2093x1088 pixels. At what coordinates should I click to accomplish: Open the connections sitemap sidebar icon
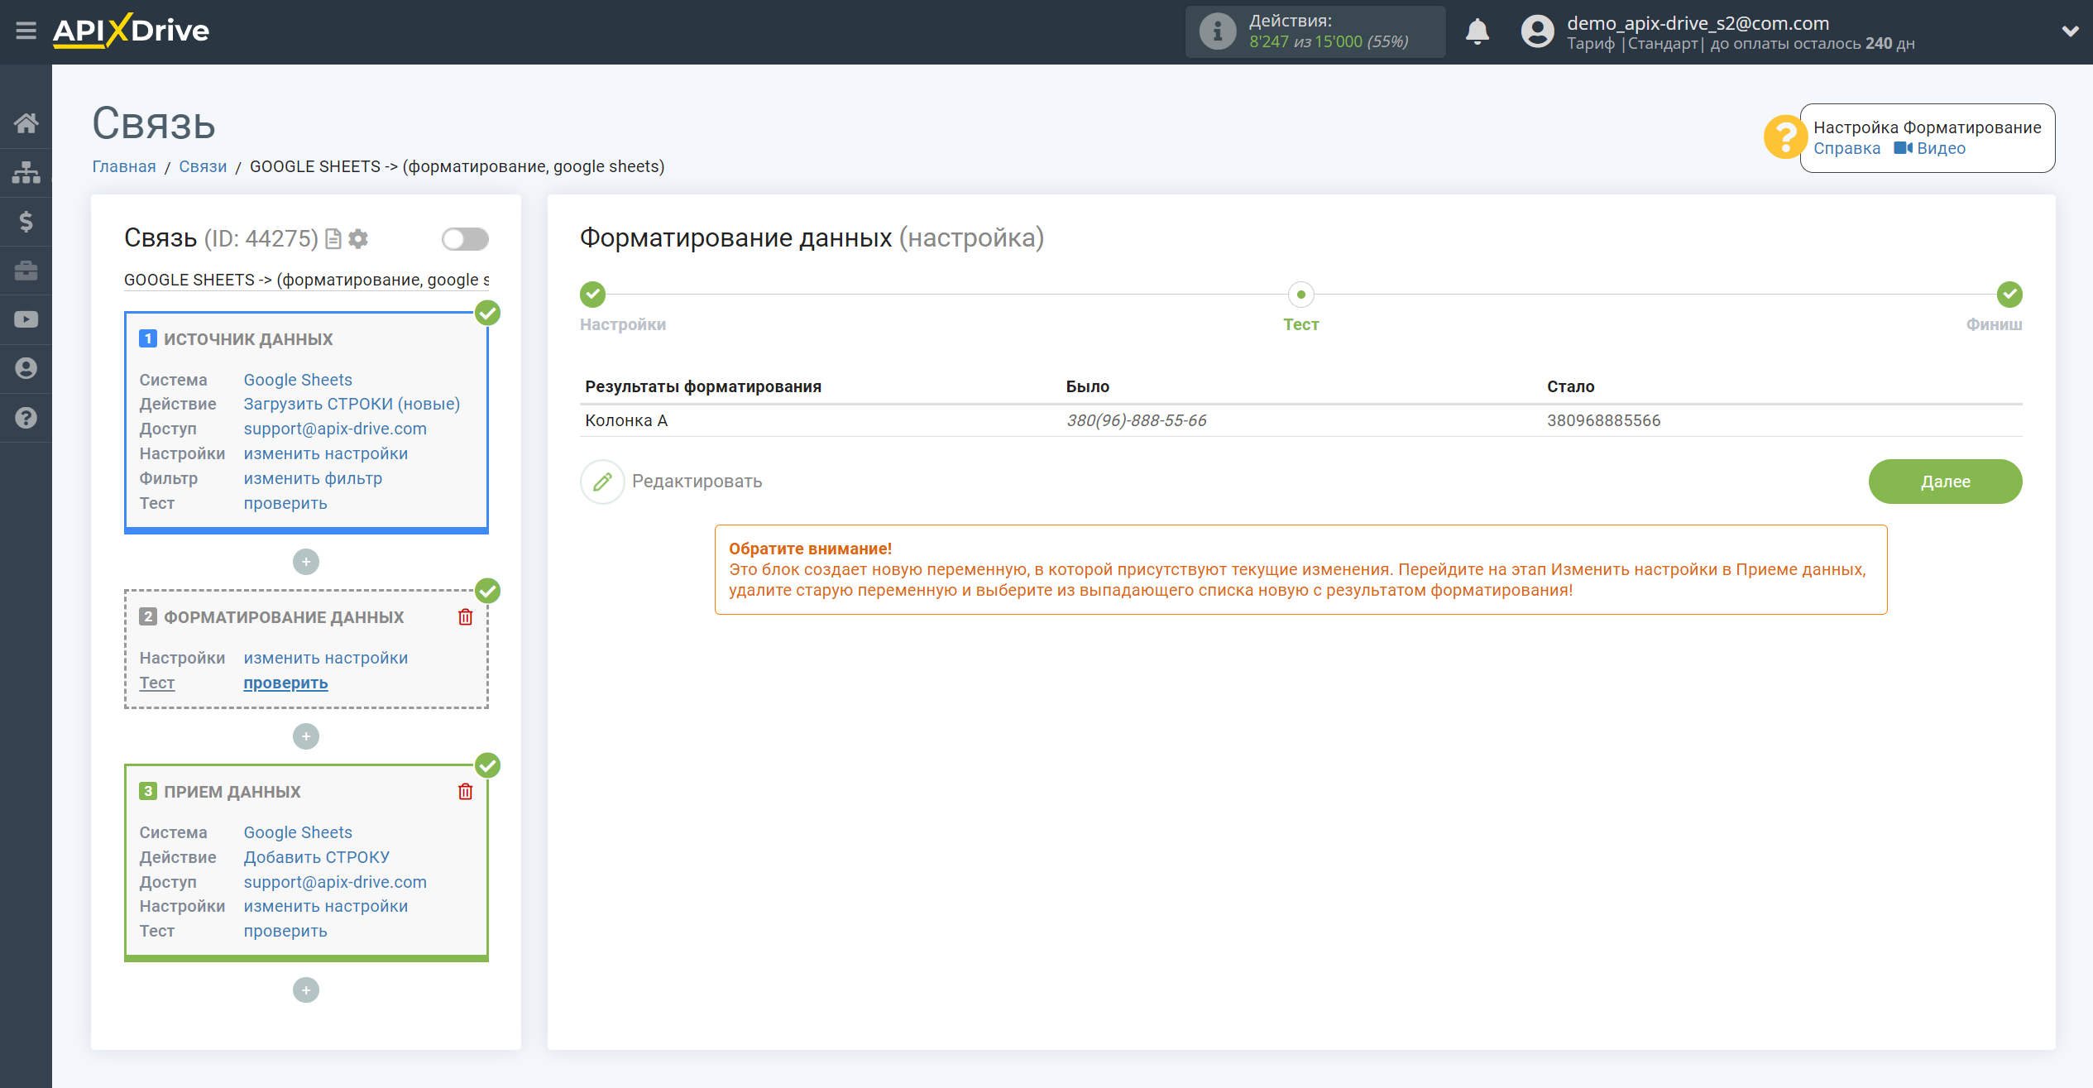click(x=26, y=172)
